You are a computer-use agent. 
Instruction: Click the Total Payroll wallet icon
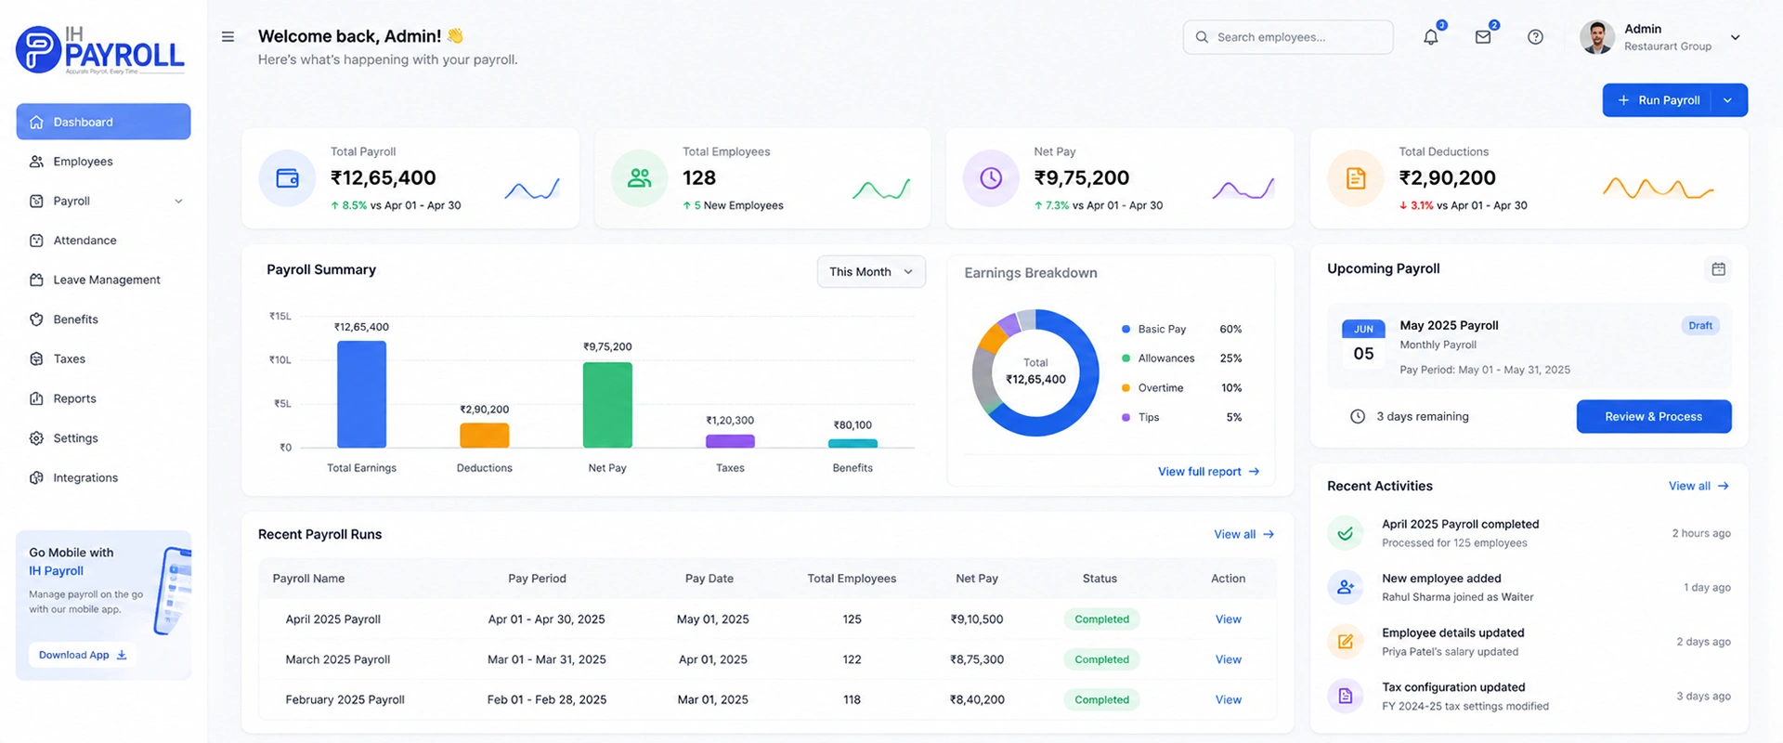click(288, 177)
